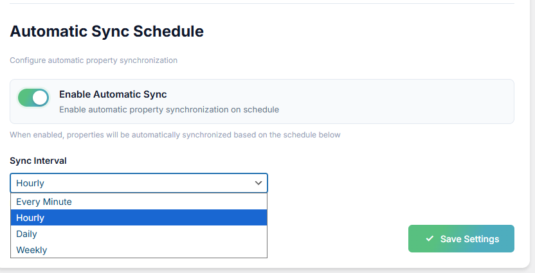Click the Enable Automatic Sync bold label

[x=113, y=94]
